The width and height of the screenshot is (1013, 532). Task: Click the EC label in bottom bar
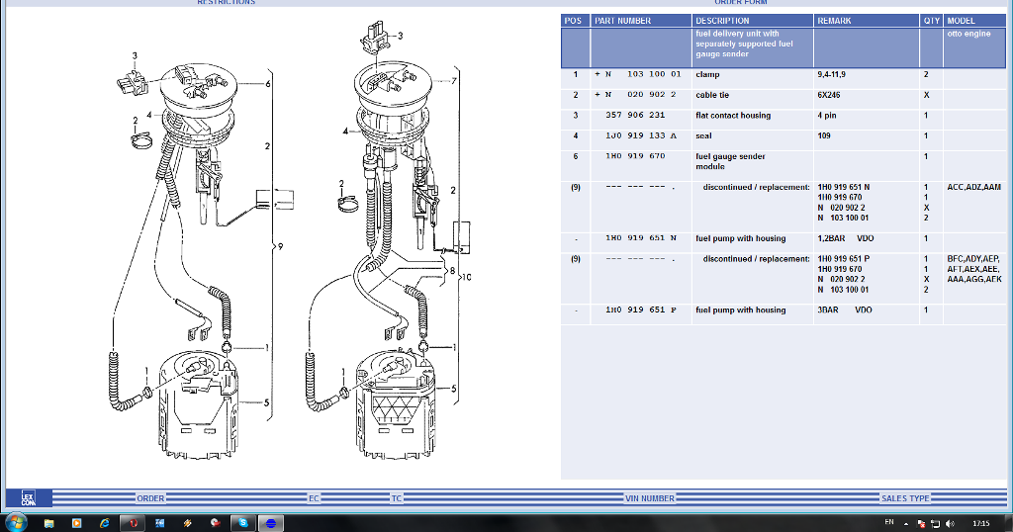[314, 498]
